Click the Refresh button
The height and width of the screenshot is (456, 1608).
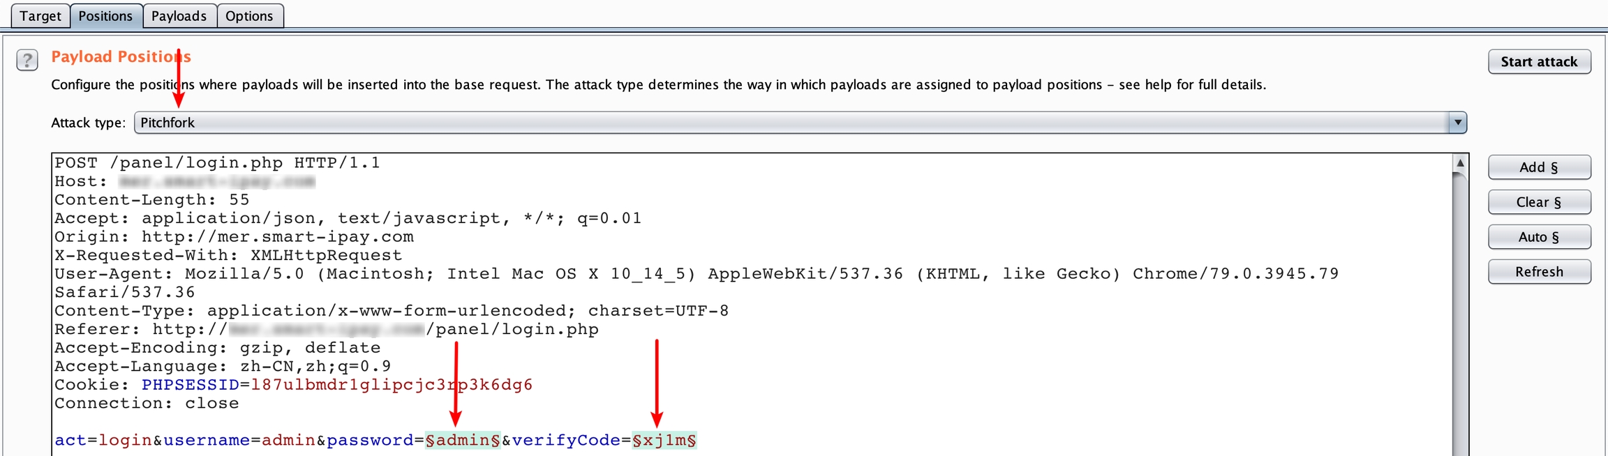point(1539,272)
